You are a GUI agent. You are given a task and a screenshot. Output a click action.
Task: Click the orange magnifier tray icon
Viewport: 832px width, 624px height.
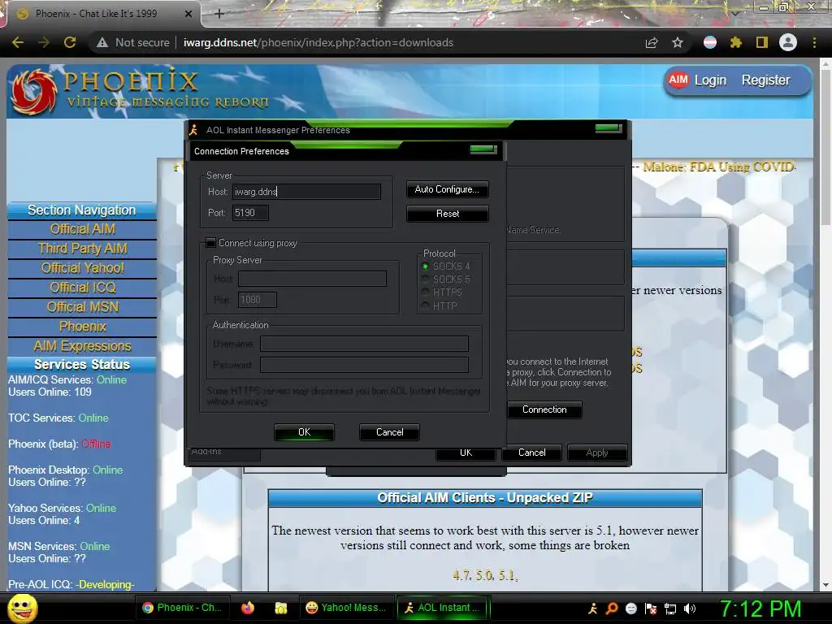pyautogui.click(x=612, y=608)
